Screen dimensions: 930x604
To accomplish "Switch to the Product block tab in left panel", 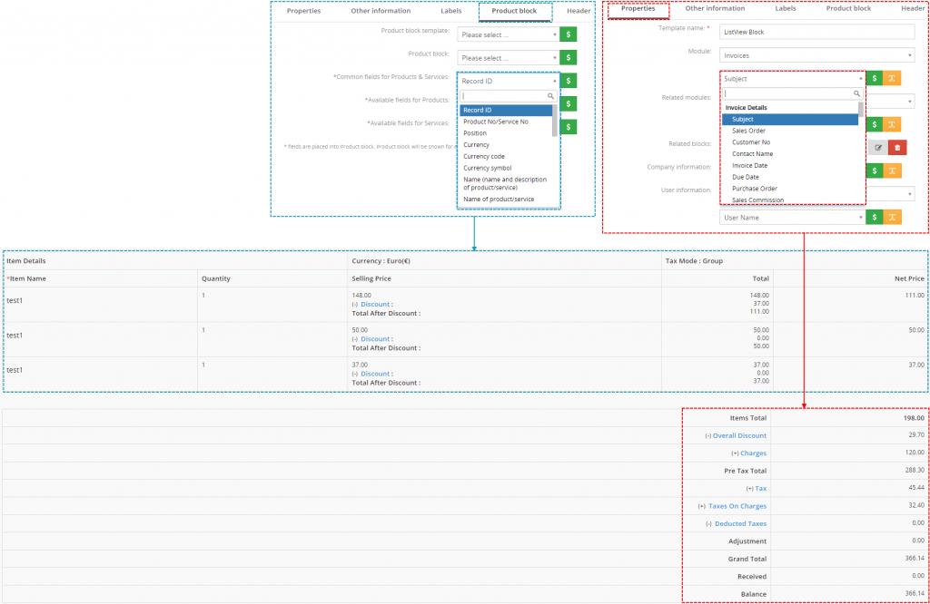I will coord(514,11).
